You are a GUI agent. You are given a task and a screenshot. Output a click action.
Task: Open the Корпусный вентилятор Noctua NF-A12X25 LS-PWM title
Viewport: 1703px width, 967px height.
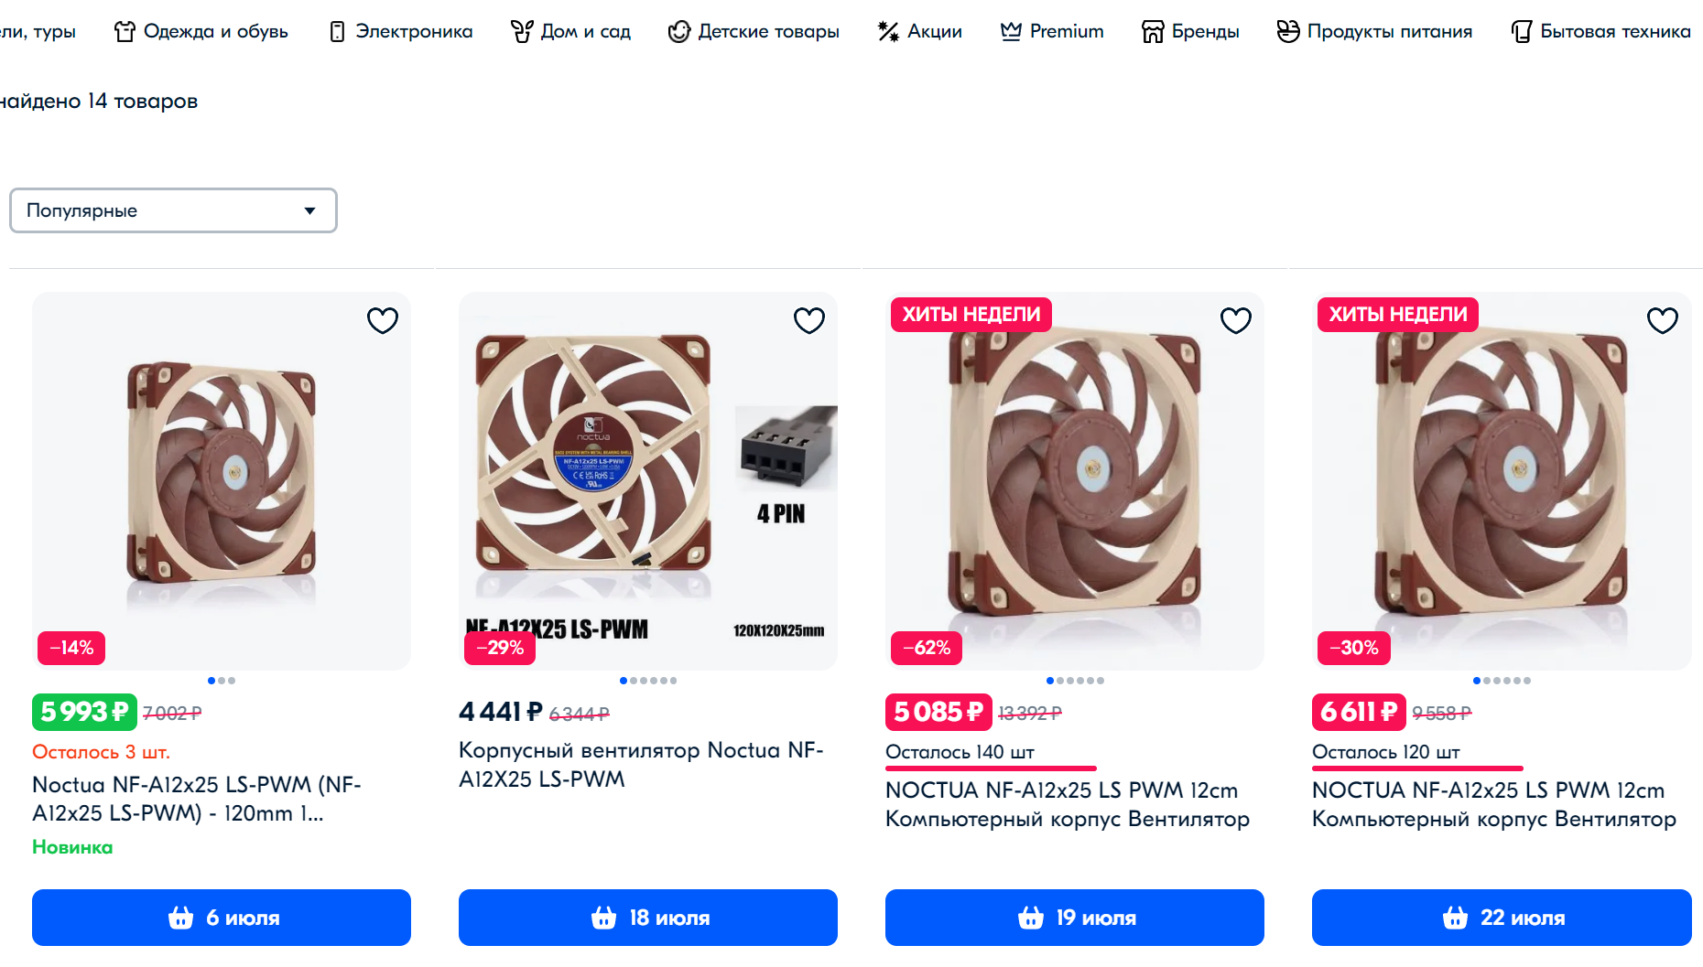[x=641, y=765]
